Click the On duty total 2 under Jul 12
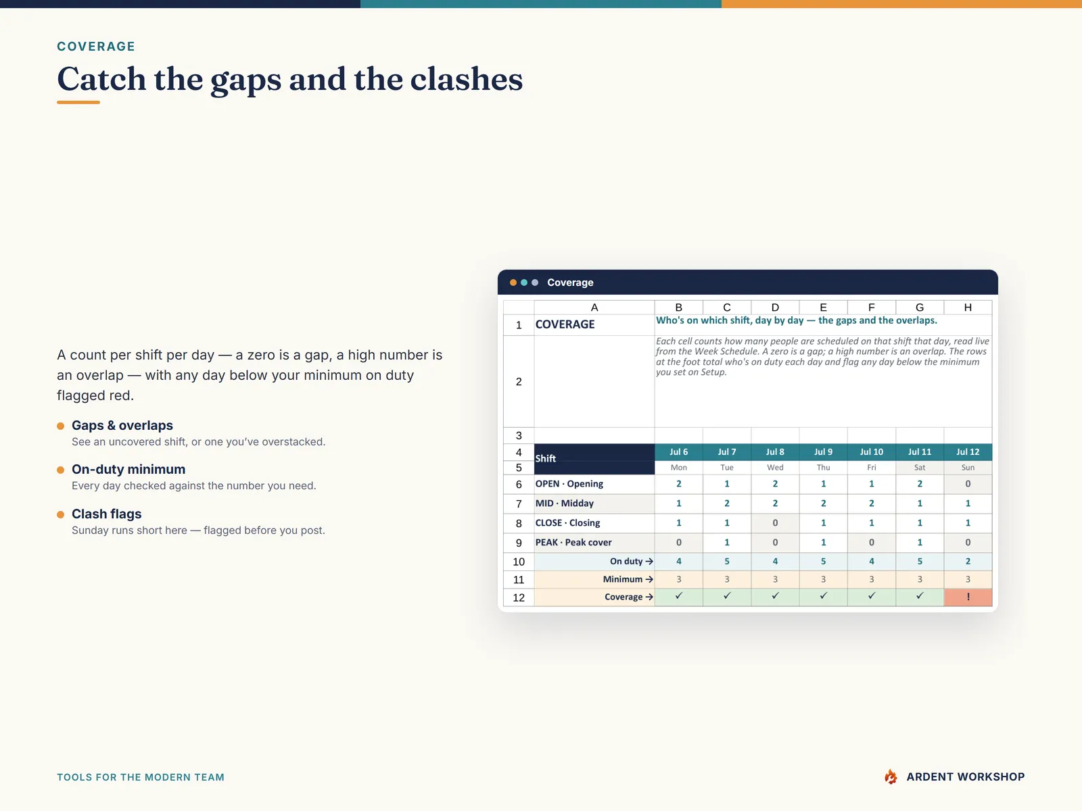 pyautogui.click(x=968, y=562)
